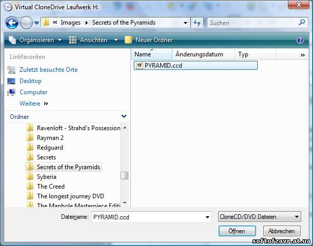Select The Creed folder
This screenshot has height=246, width=313.
[51, 187]
